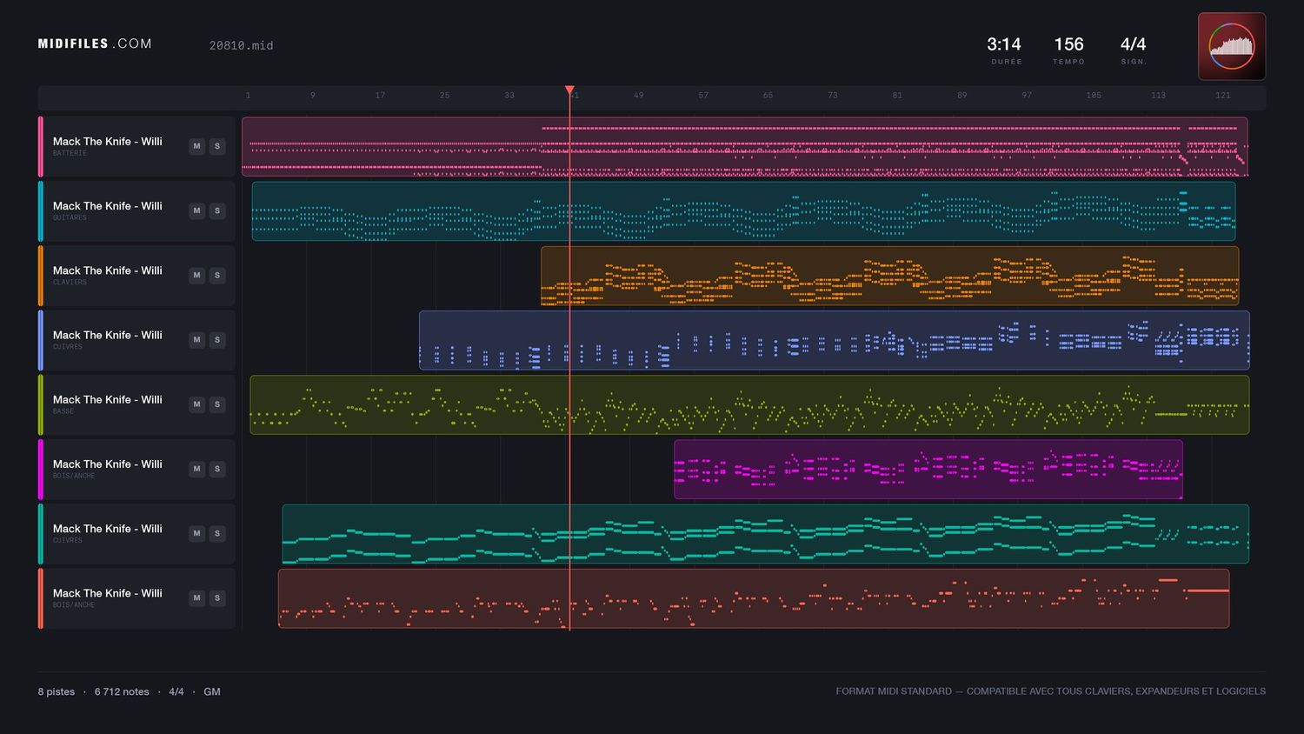The height and width of the screenshot is (734, 1304).
Task: Click the 4/4 entry in the footer
Action: pos(176,692)
